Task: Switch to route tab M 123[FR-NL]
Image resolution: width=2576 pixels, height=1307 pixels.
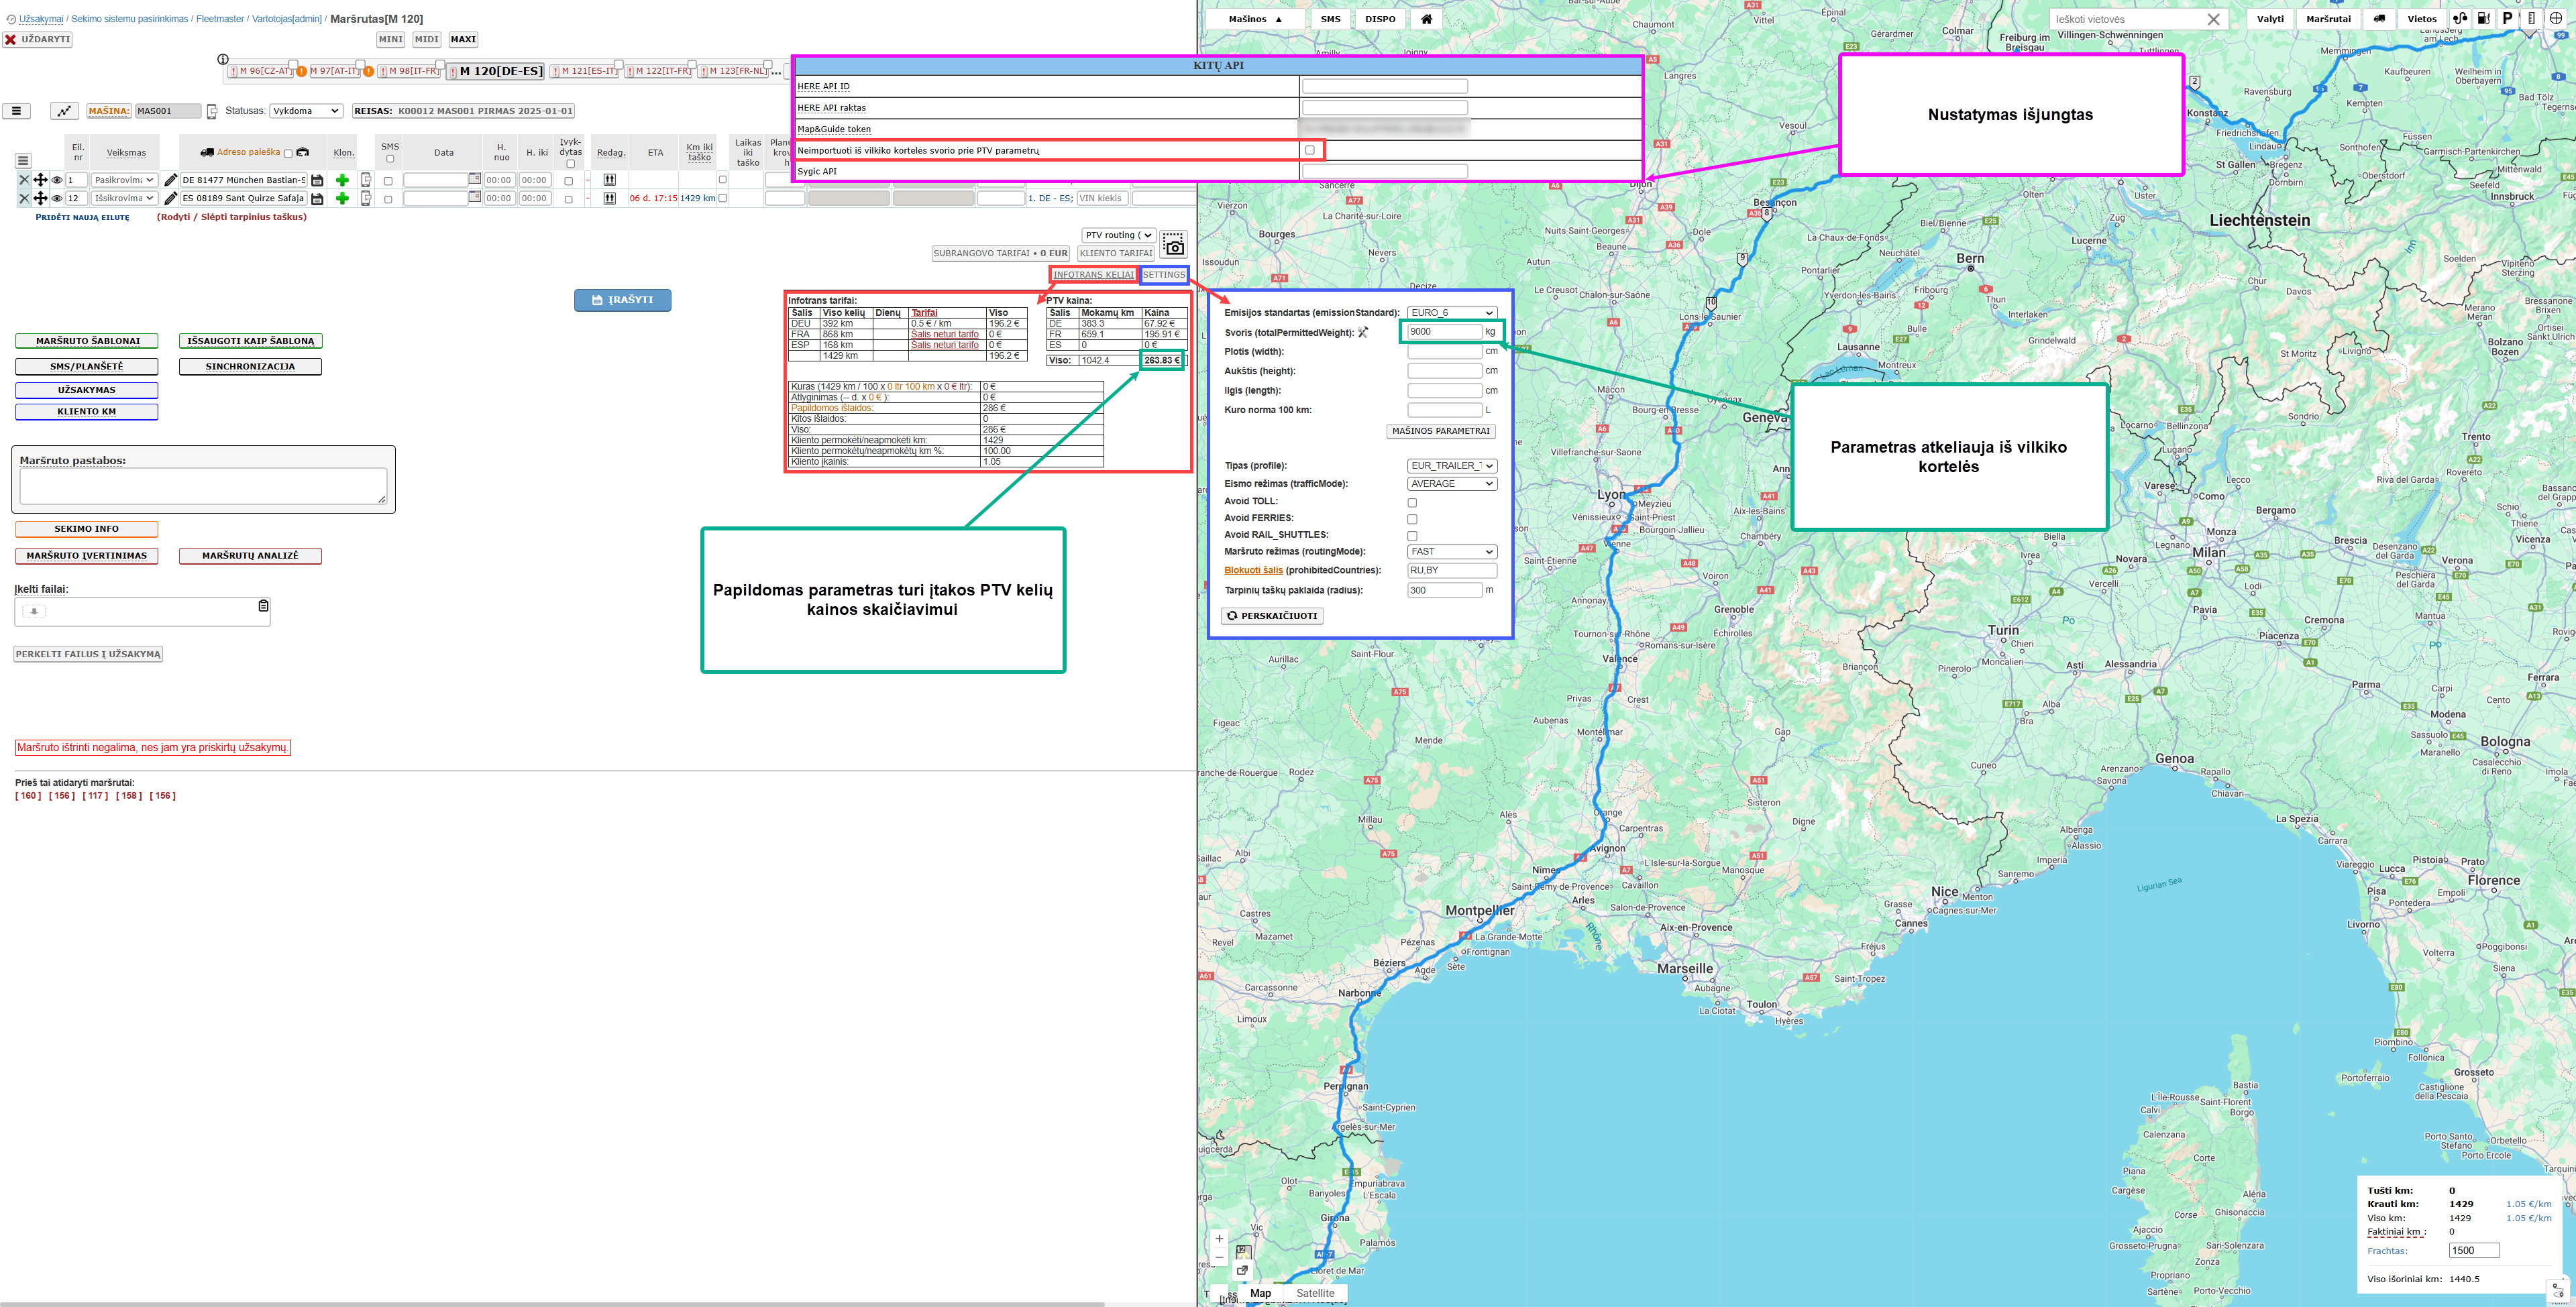Action: pyautogui.click(x=734, y=71)
